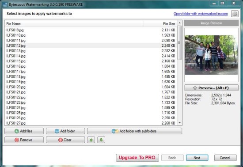The width and height of the screenshot is (243, 167).
Task: Click the Add folder button
Action: coord(65,131)
